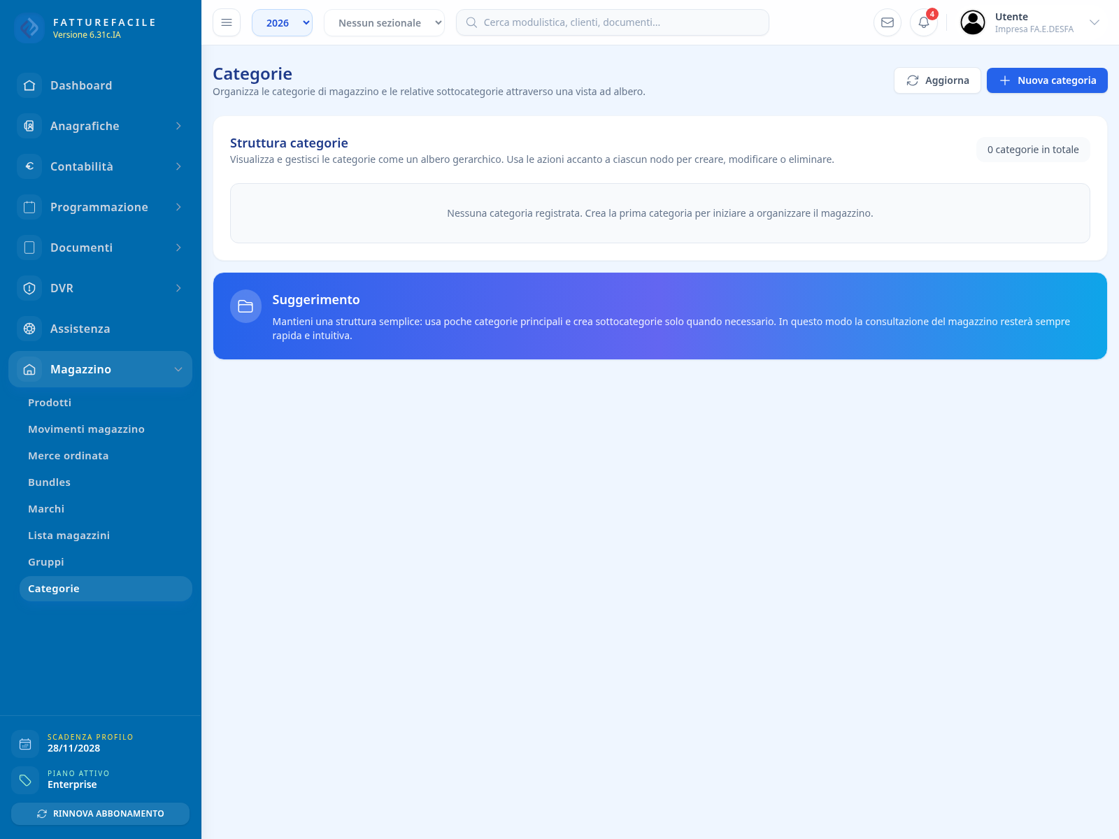
Task: Open Lista magazzini page
Action: tap(69, 536)
